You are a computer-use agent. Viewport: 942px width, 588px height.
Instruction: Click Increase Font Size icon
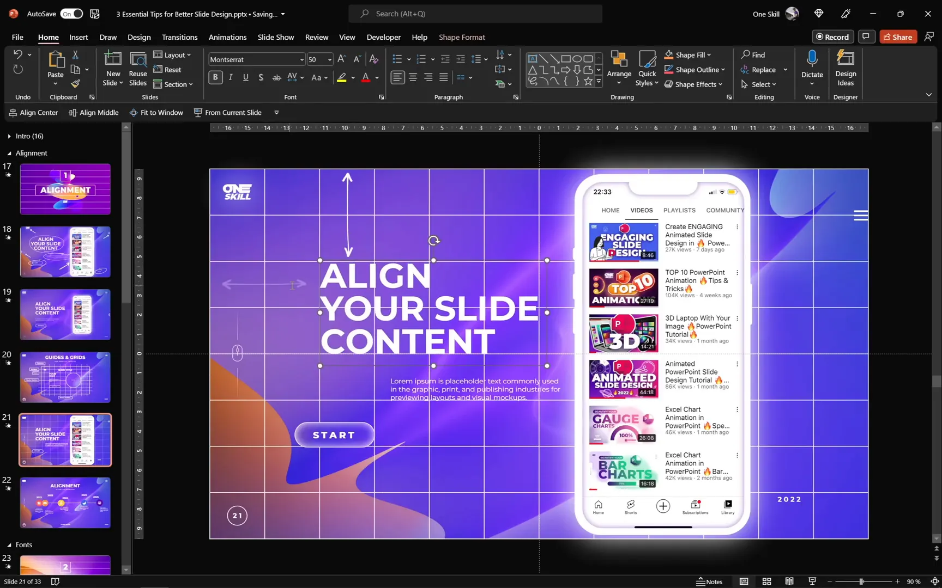click(342, 59)
